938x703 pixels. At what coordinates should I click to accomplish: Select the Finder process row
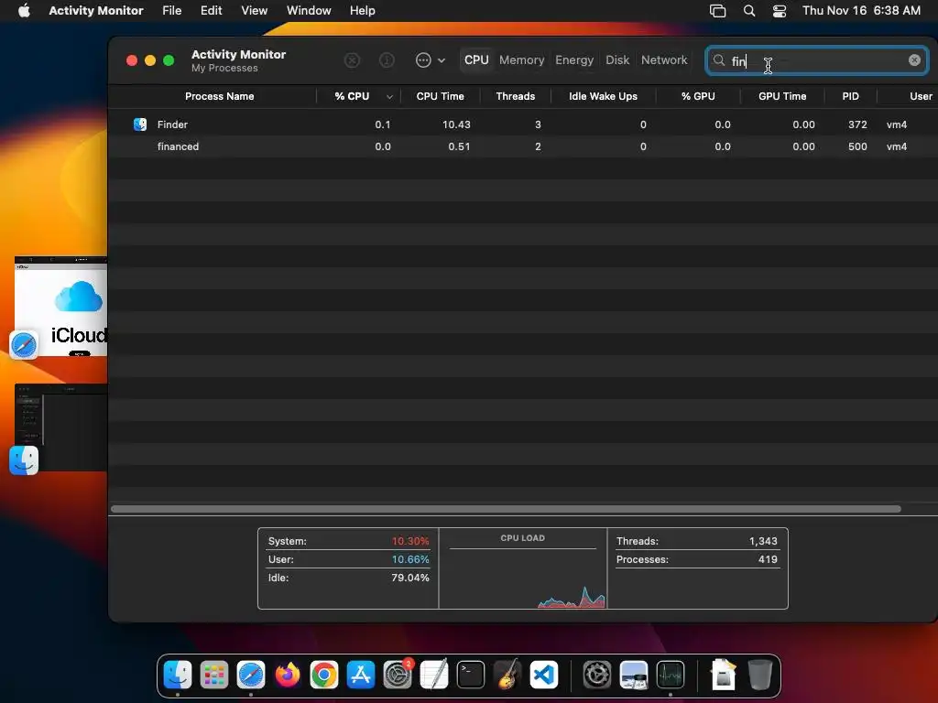pyautogui.click(x=523, y=124)
